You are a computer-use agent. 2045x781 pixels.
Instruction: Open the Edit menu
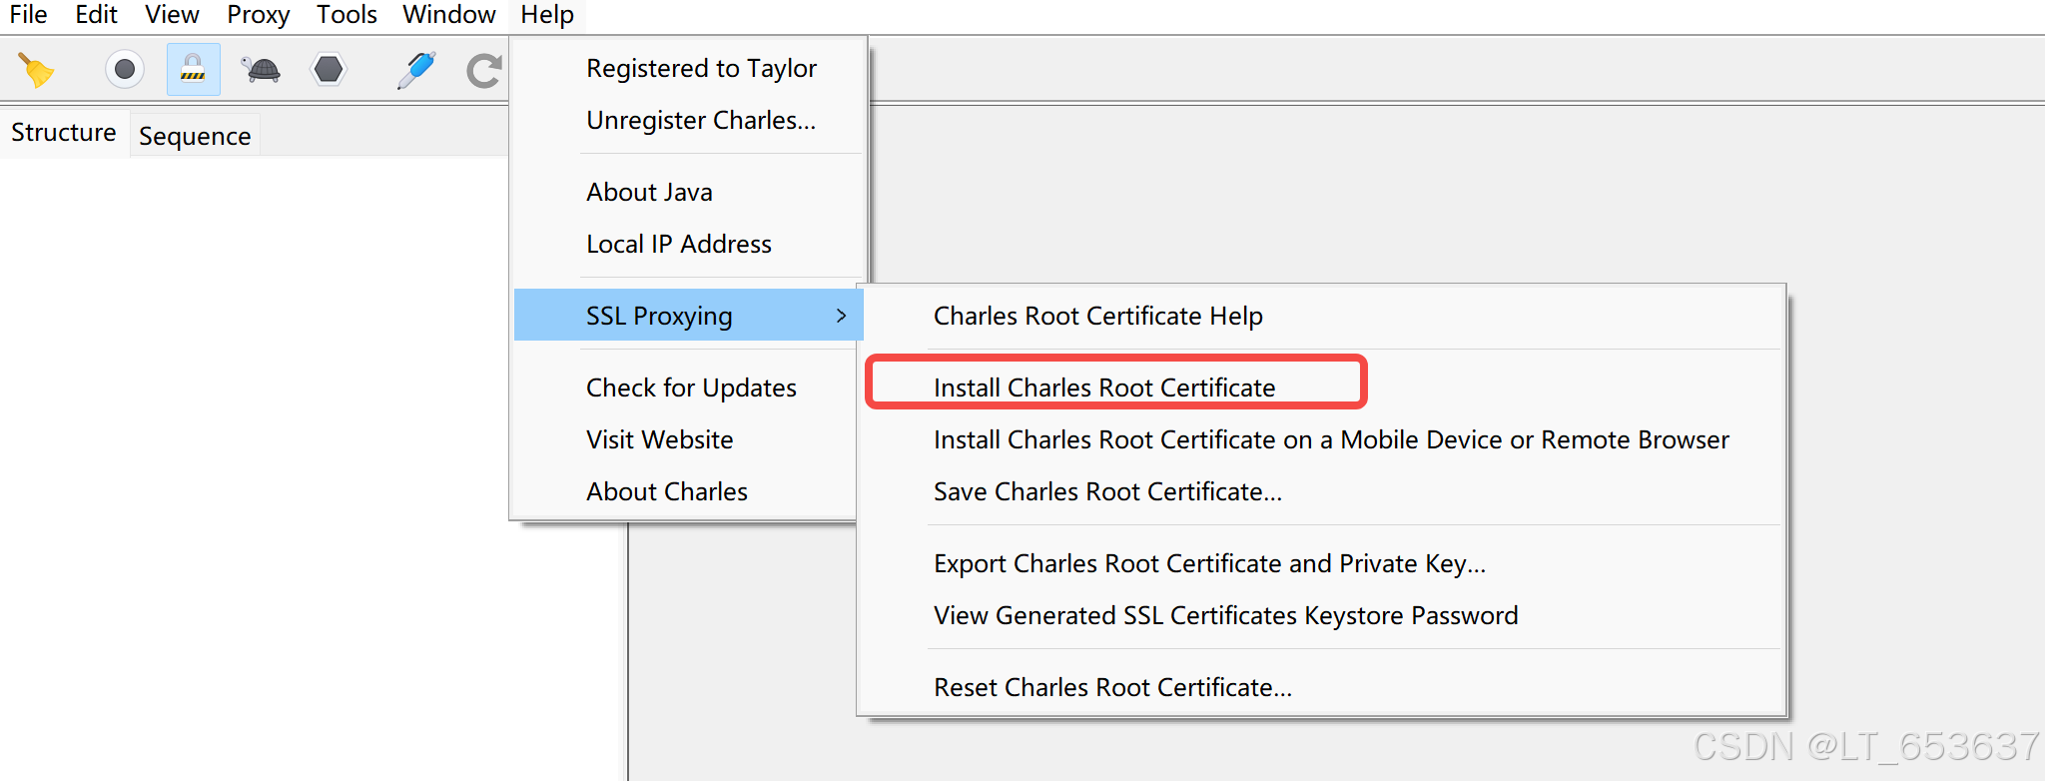pos(97,15)
